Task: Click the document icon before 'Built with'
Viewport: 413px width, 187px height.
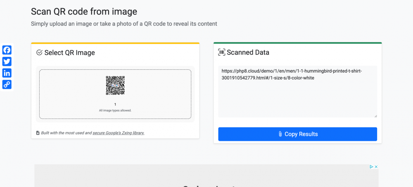Action: pos(38,133)
